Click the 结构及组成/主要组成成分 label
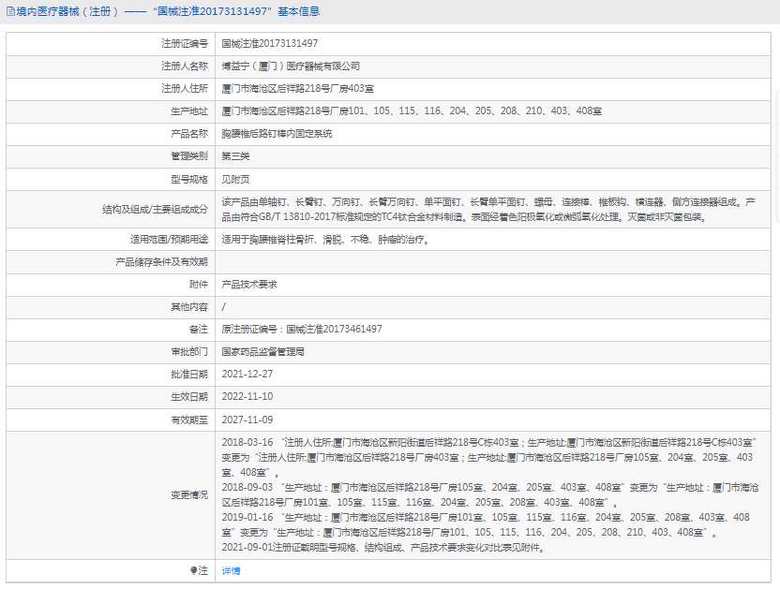Viewport: 780px width, 589px height. coord(155,209)
